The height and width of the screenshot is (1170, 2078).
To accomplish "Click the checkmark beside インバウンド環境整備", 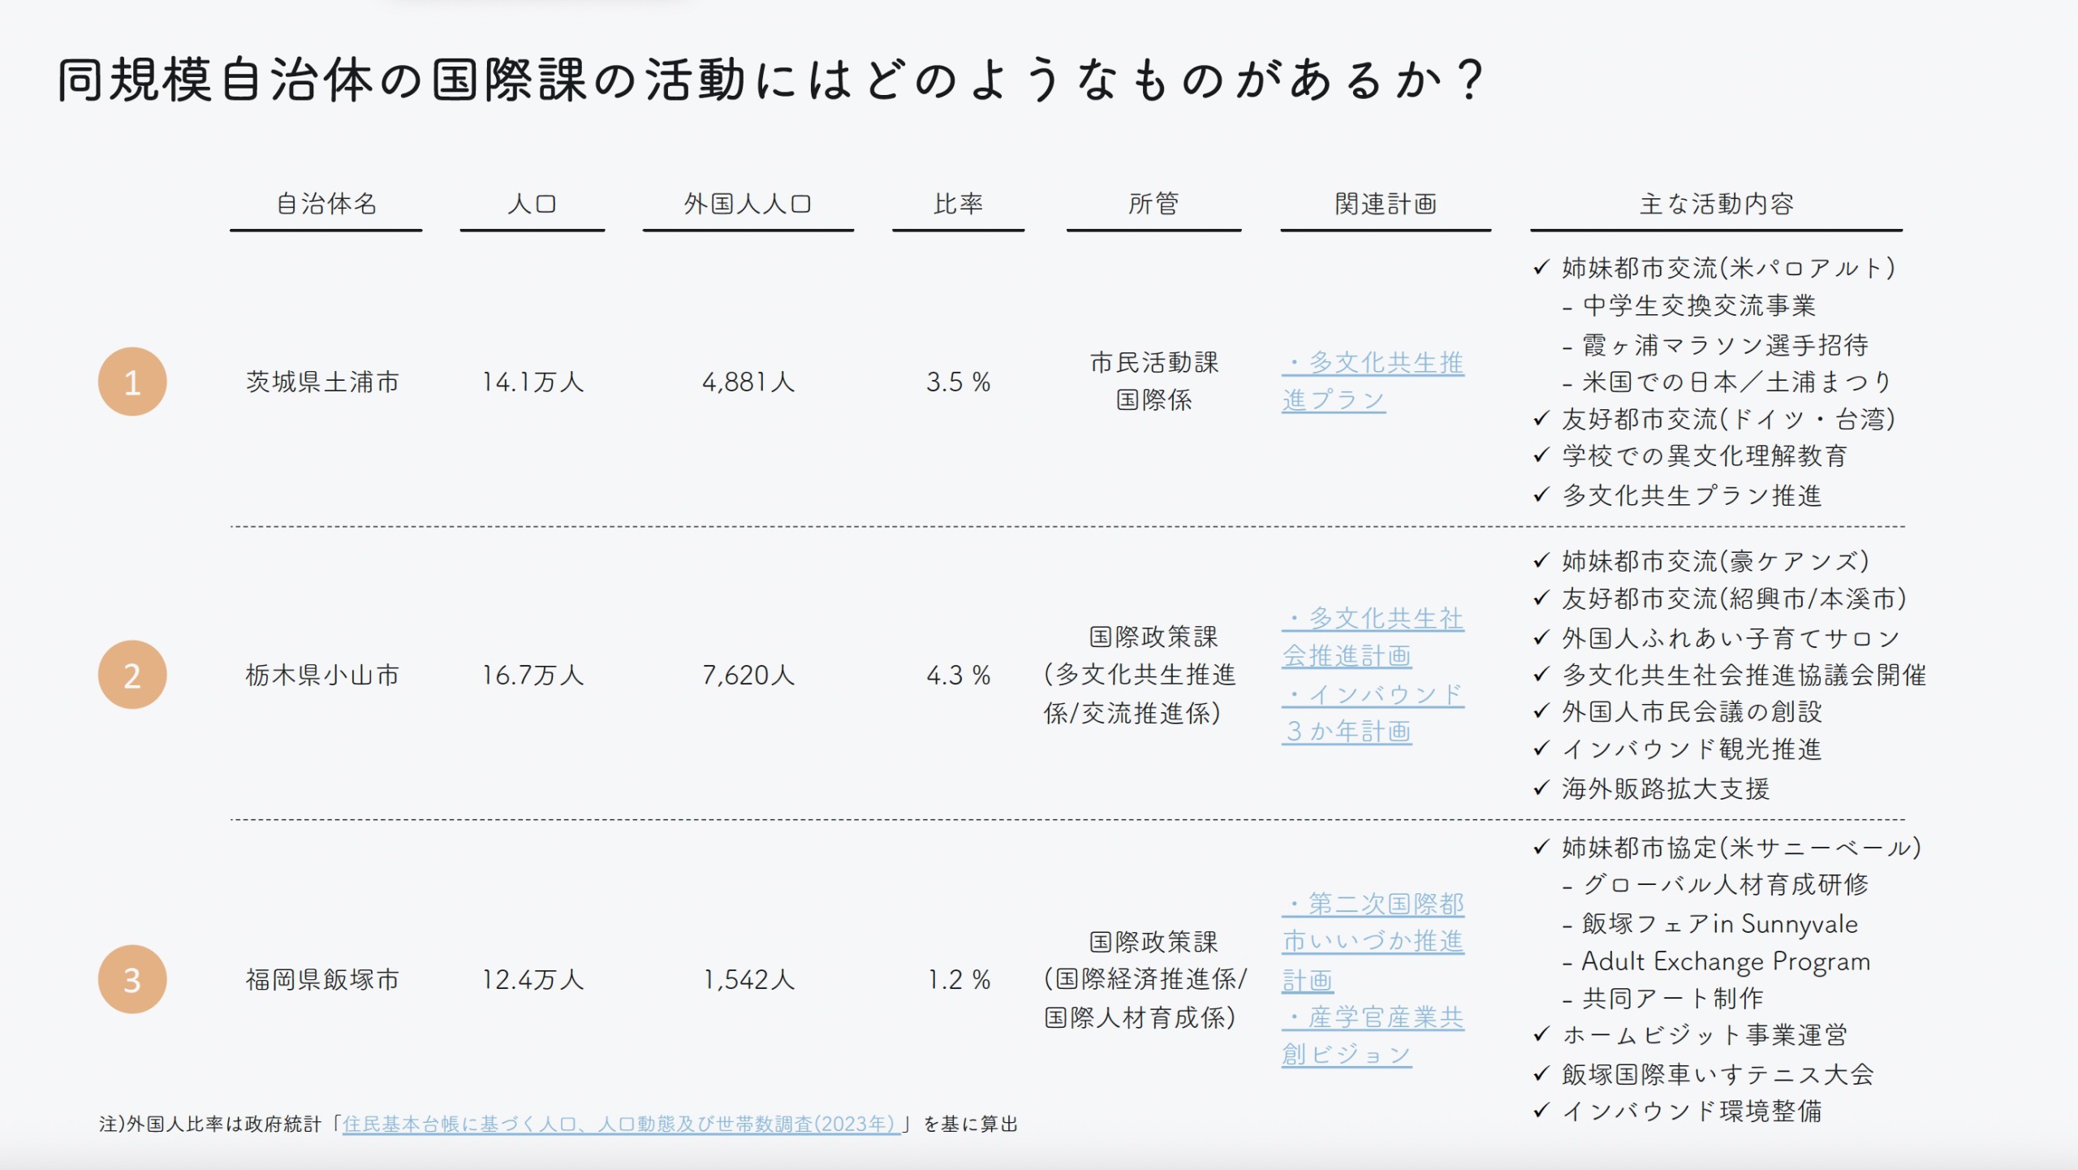I will coord(1541,1110).
